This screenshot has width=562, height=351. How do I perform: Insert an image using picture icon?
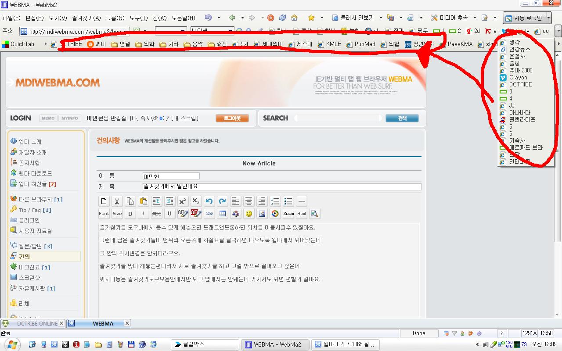click(x=262, y=214)
